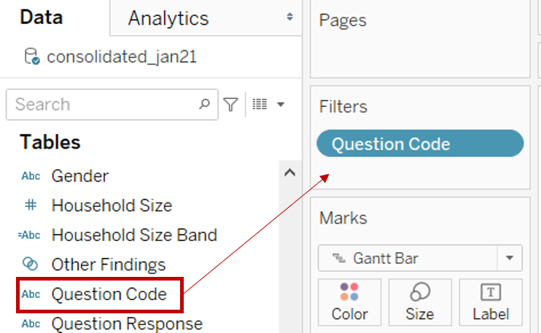
Task: Click the Household Size number icon
Action: (31, 205)
